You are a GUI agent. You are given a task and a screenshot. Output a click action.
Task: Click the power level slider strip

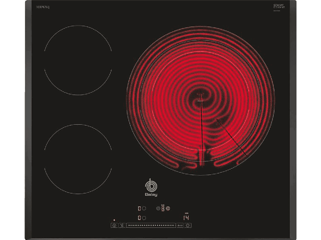coord(150,225)
